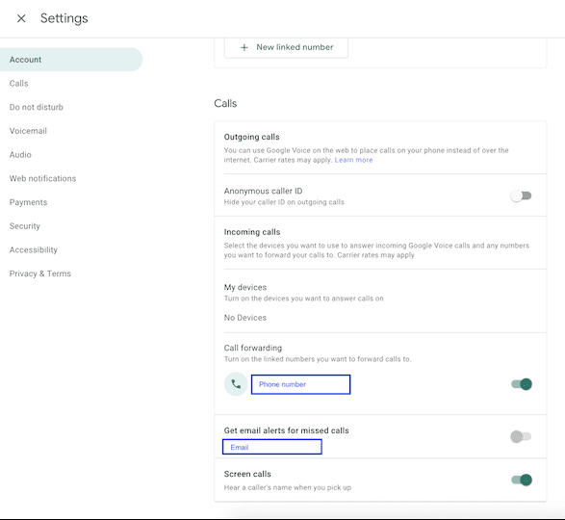Go to Payments section
Screen dimensions: 565x520
tap(29, 202)
